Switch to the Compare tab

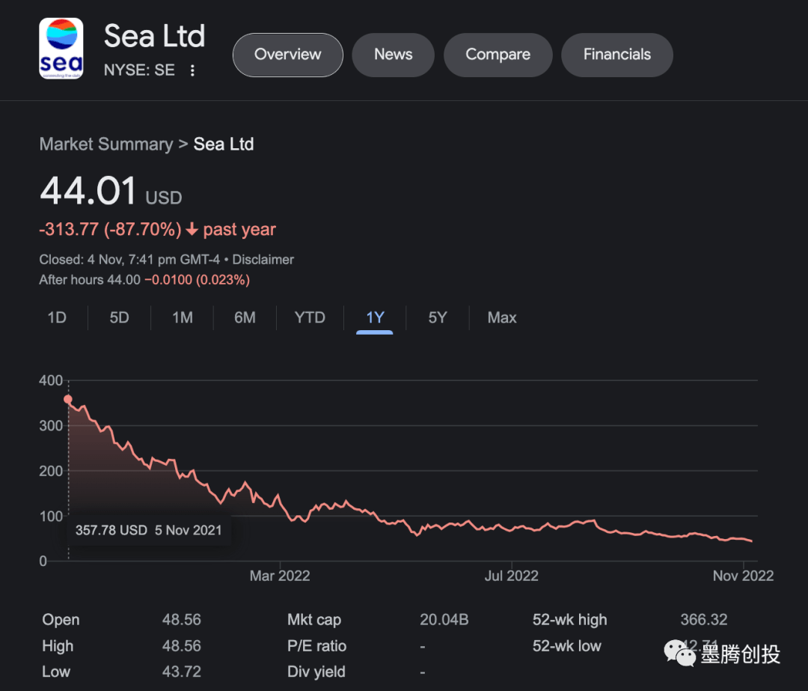tap(498, 55)
